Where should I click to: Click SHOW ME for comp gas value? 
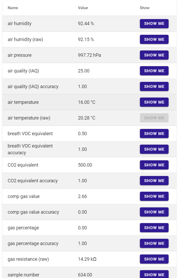154,196
